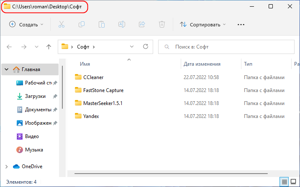Click the Copy icon in toolbar
300x187 pixels.
pos(82,25)
